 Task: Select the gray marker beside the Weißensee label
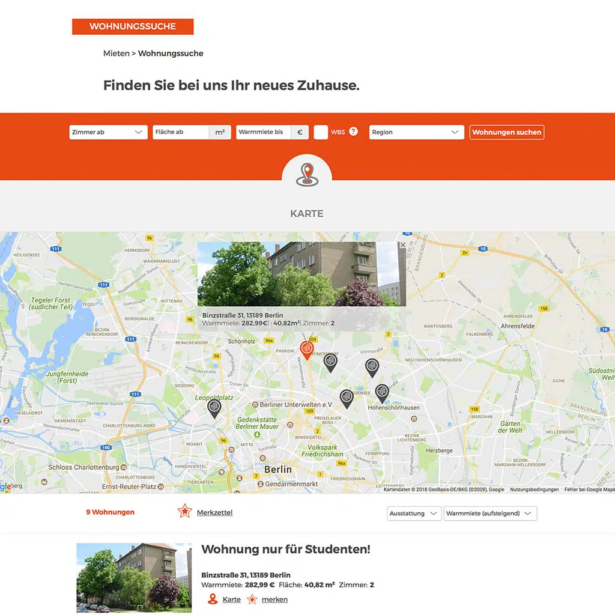[347, 399]
